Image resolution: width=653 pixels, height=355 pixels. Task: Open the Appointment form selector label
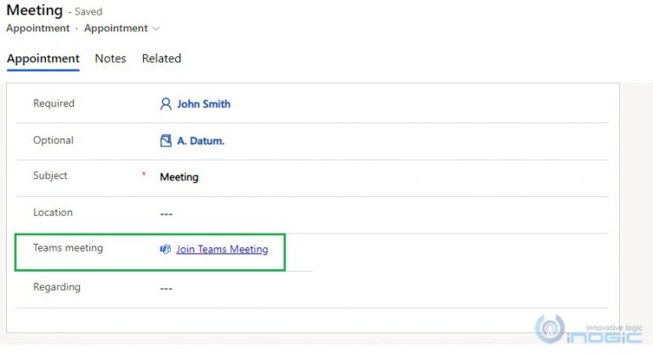[116, 28]
